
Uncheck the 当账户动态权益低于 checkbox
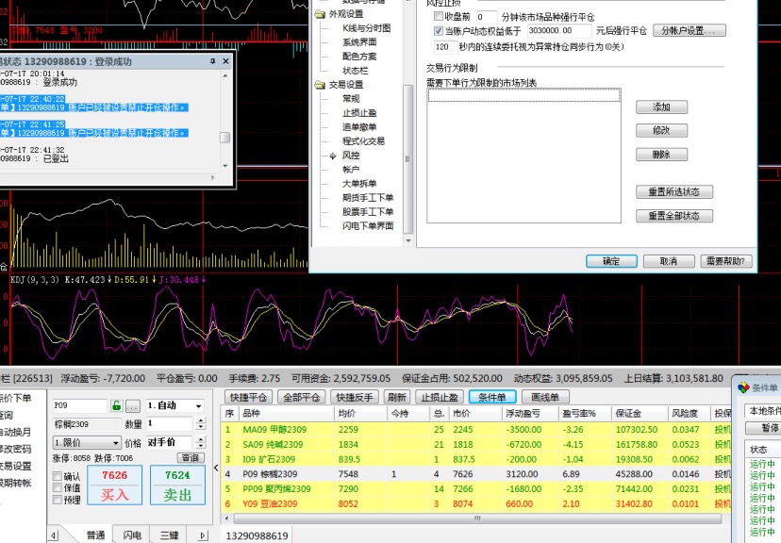click(438, 31)
